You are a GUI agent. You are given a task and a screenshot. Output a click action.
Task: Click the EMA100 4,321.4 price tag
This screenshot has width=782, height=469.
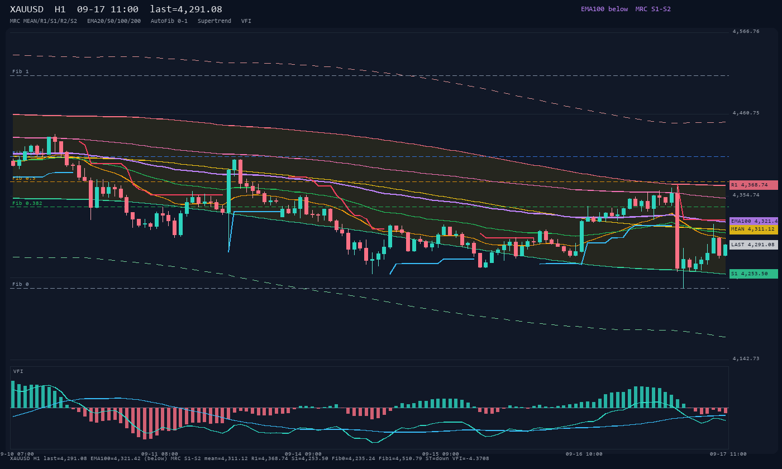(754, 222)
